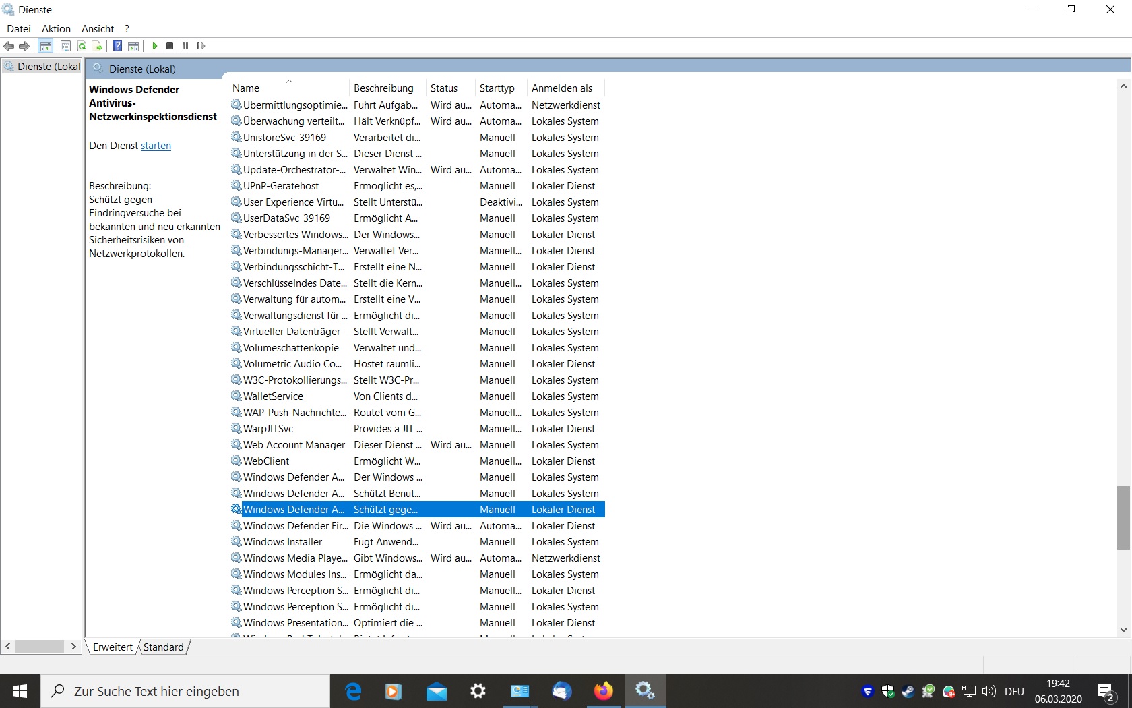Click the volume speaker icon in the tray
This screenshot has height=708, width=1132.
(989, 691)
